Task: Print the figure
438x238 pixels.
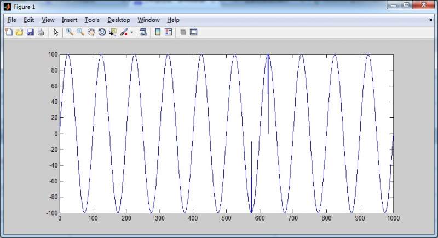Action: [41, 32]
